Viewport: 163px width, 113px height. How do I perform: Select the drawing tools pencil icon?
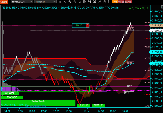[x=65, y=2]
